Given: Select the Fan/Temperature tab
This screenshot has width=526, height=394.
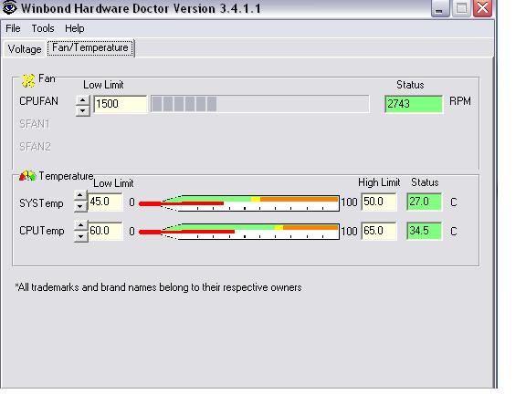Looking at the screenshot, I should 90,48.
